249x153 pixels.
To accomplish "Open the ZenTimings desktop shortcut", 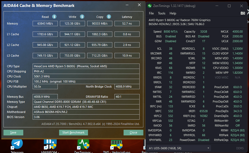I will point(83,146).
